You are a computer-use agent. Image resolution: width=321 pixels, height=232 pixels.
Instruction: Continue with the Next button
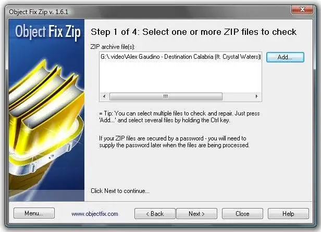point(196,214)
